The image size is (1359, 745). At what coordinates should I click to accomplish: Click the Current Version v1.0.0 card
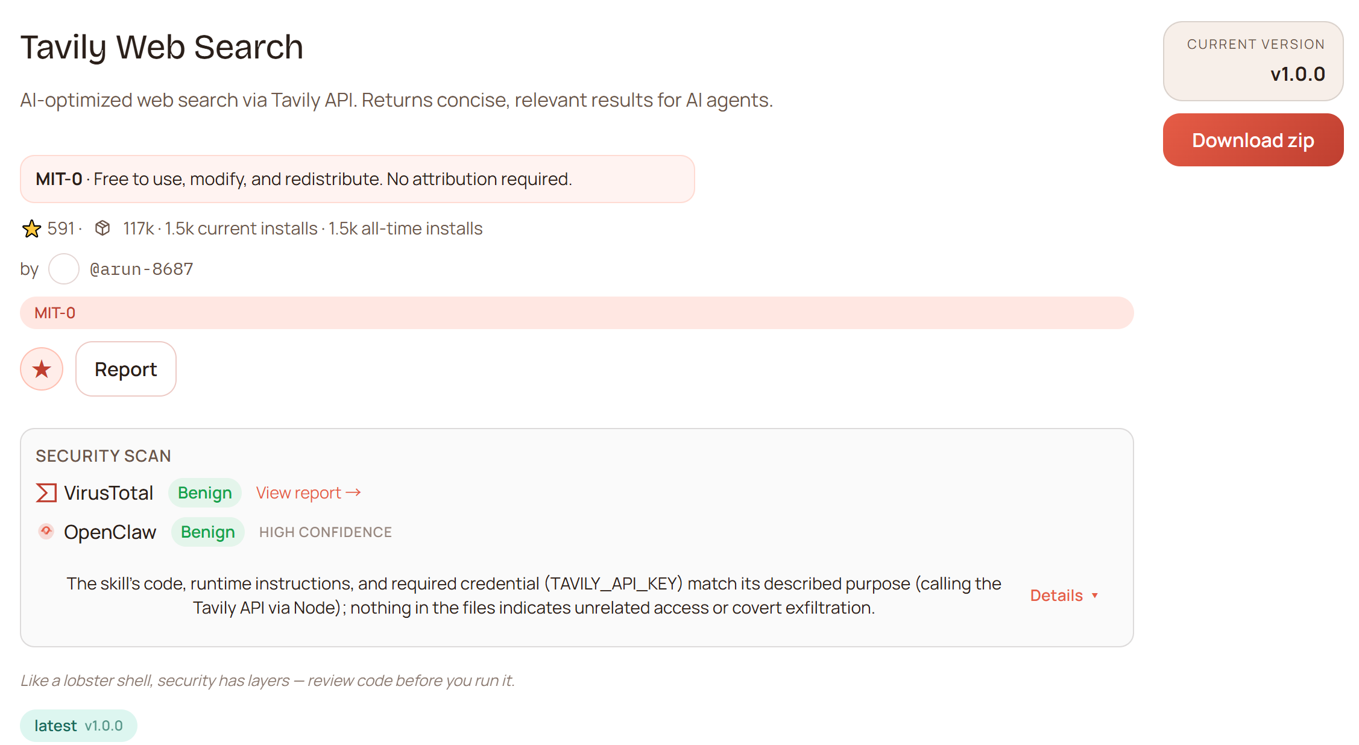coord(1253,61)
